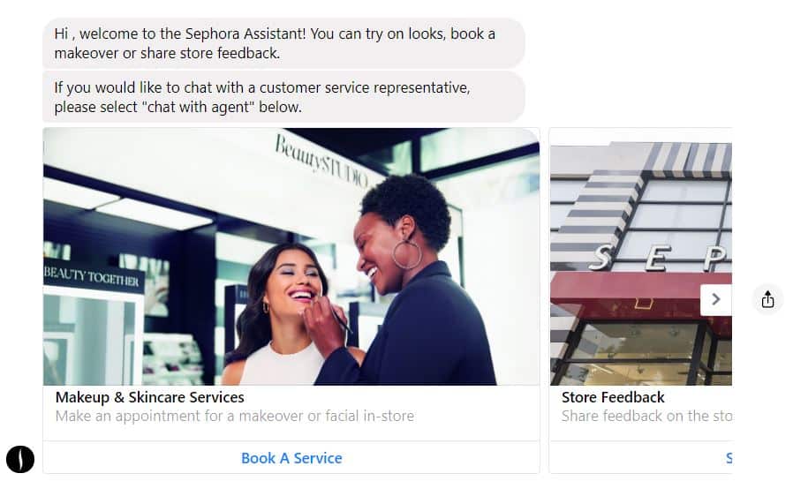Click the share icon beside the carousel
793x481 pixels.
767,299
